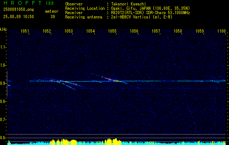
Task: Click the 0.7 kHz frequency label
Action: tap(3, 120)
